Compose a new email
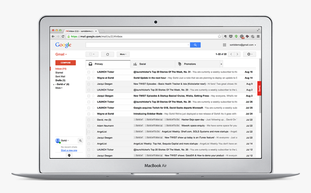 tap(65, 63)
